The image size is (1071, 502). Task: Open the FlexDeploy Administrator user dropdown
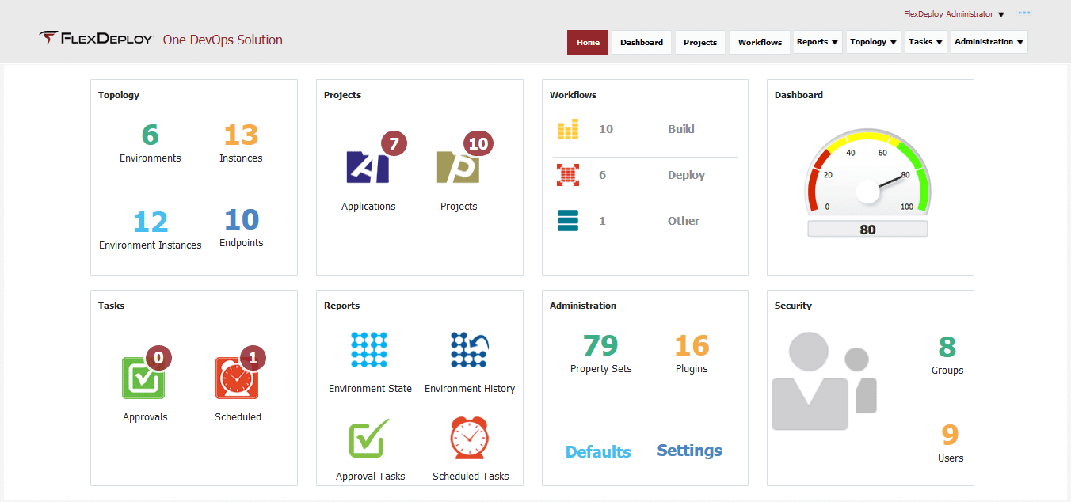tap(955, 14)
